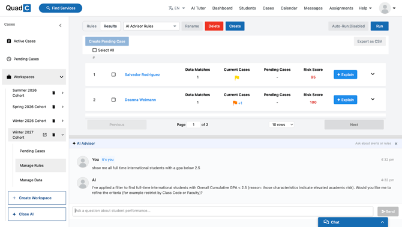The image size is (402, 227).
Task: Click the AI Advisor sparkle icon
Action: click(74, 144)
